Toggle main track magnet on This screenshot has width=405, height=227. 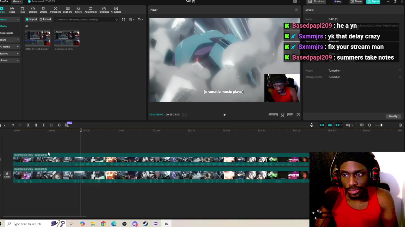point(322,125)
